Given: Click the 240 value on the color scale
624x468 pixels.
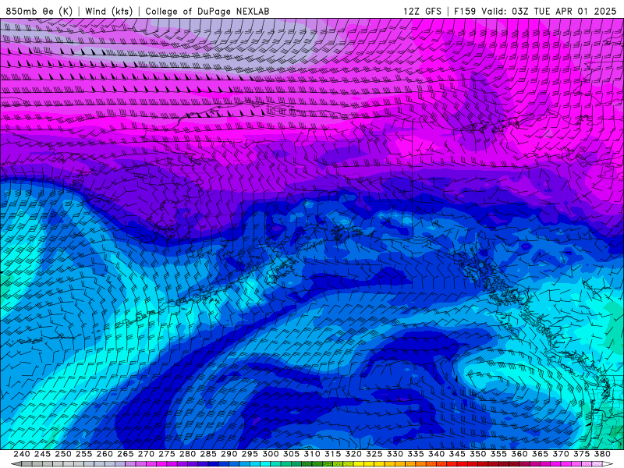Looking at the screenshot, I should tap(22, 454).
